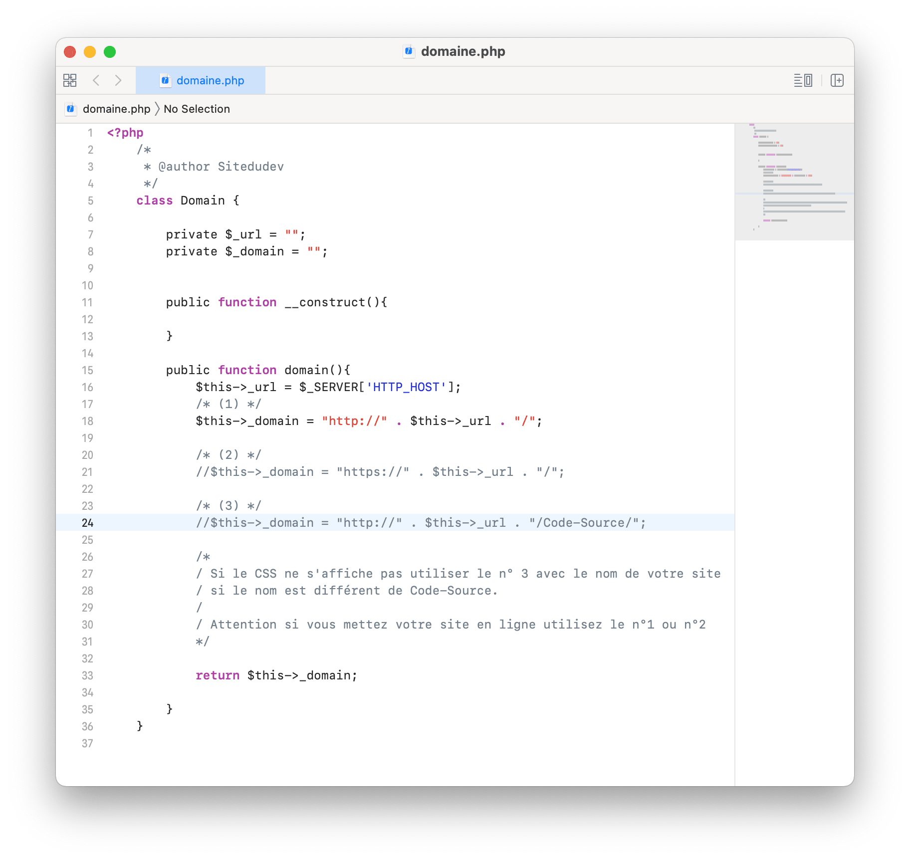Click the commented "https://" line 21
The width and height of the screenshot is (910, 860).
pyautogui.click(x=380, y=472)
